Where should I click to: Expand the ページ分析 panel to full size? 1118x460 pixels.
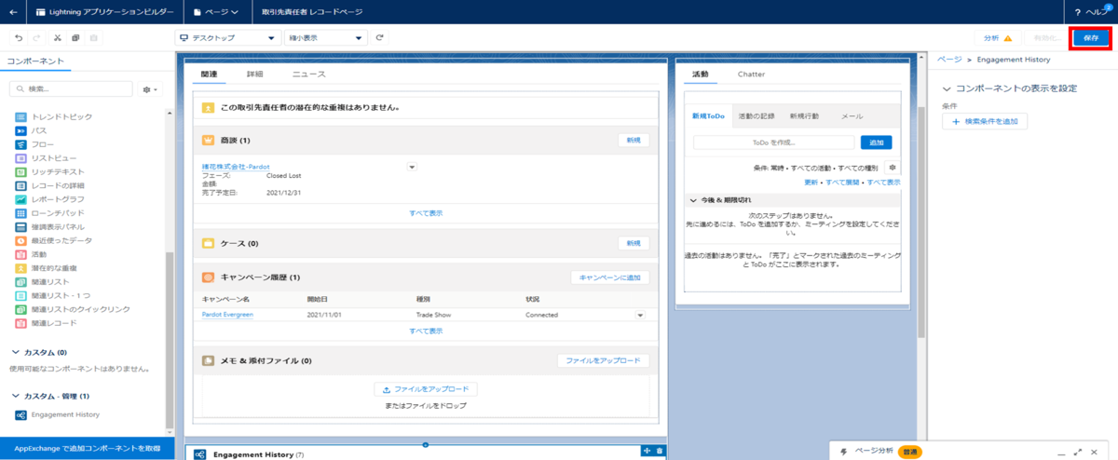[1078, 451]
